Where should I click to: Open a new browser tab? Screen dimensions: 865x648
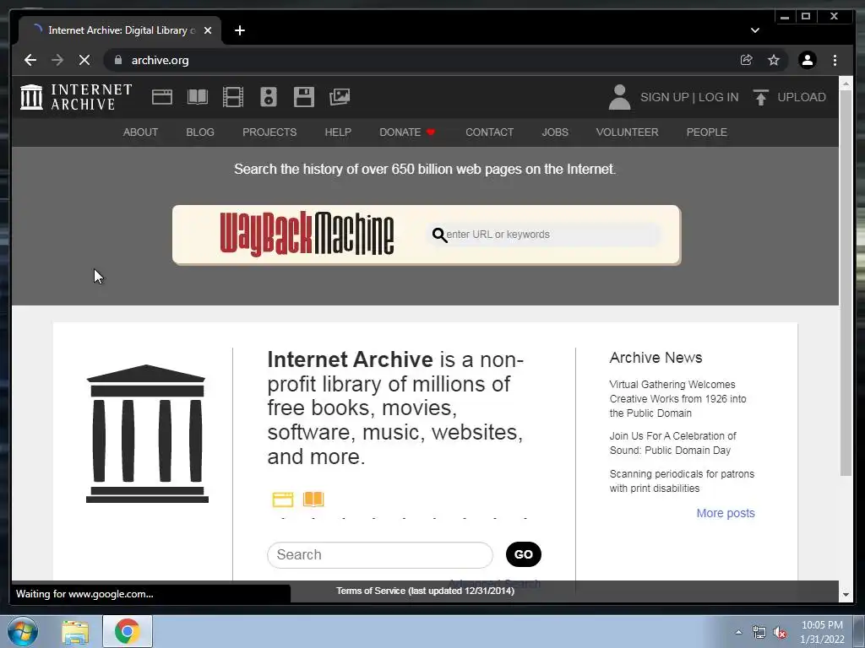[239, 30]
